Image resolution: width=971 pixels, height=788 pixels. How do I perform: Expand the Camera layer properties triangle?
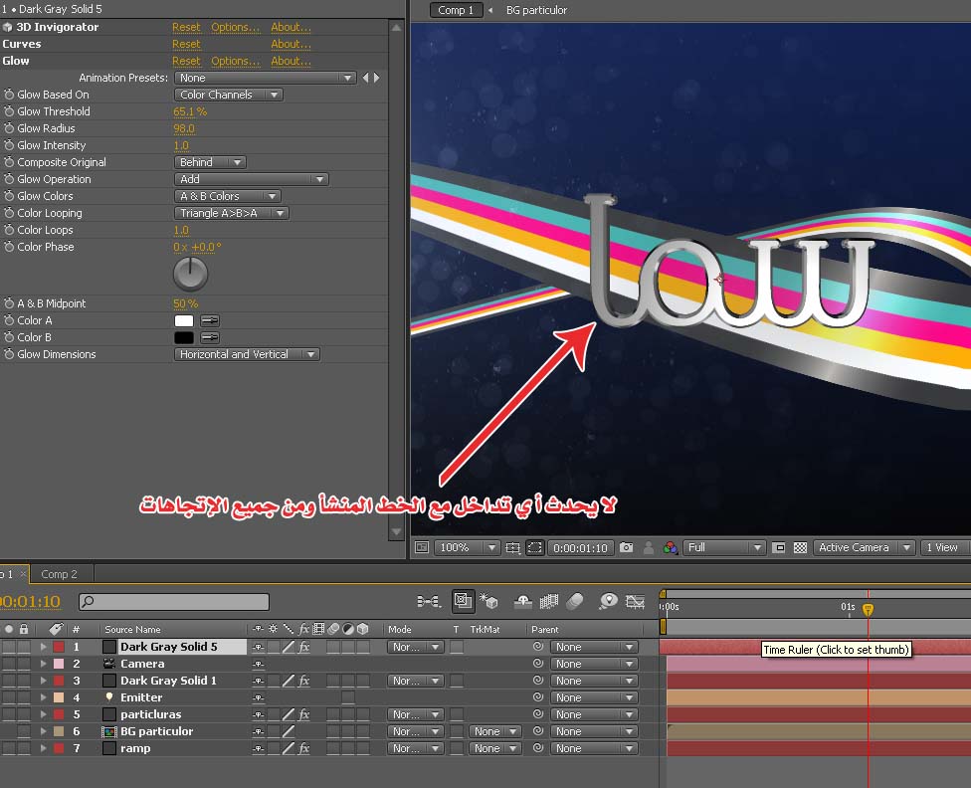pyautogui.click(x=43, y=664)
